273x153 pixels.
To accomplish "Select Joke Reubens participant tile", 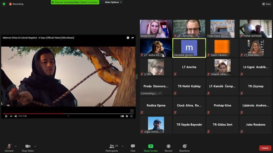I will tap(256, 125).
